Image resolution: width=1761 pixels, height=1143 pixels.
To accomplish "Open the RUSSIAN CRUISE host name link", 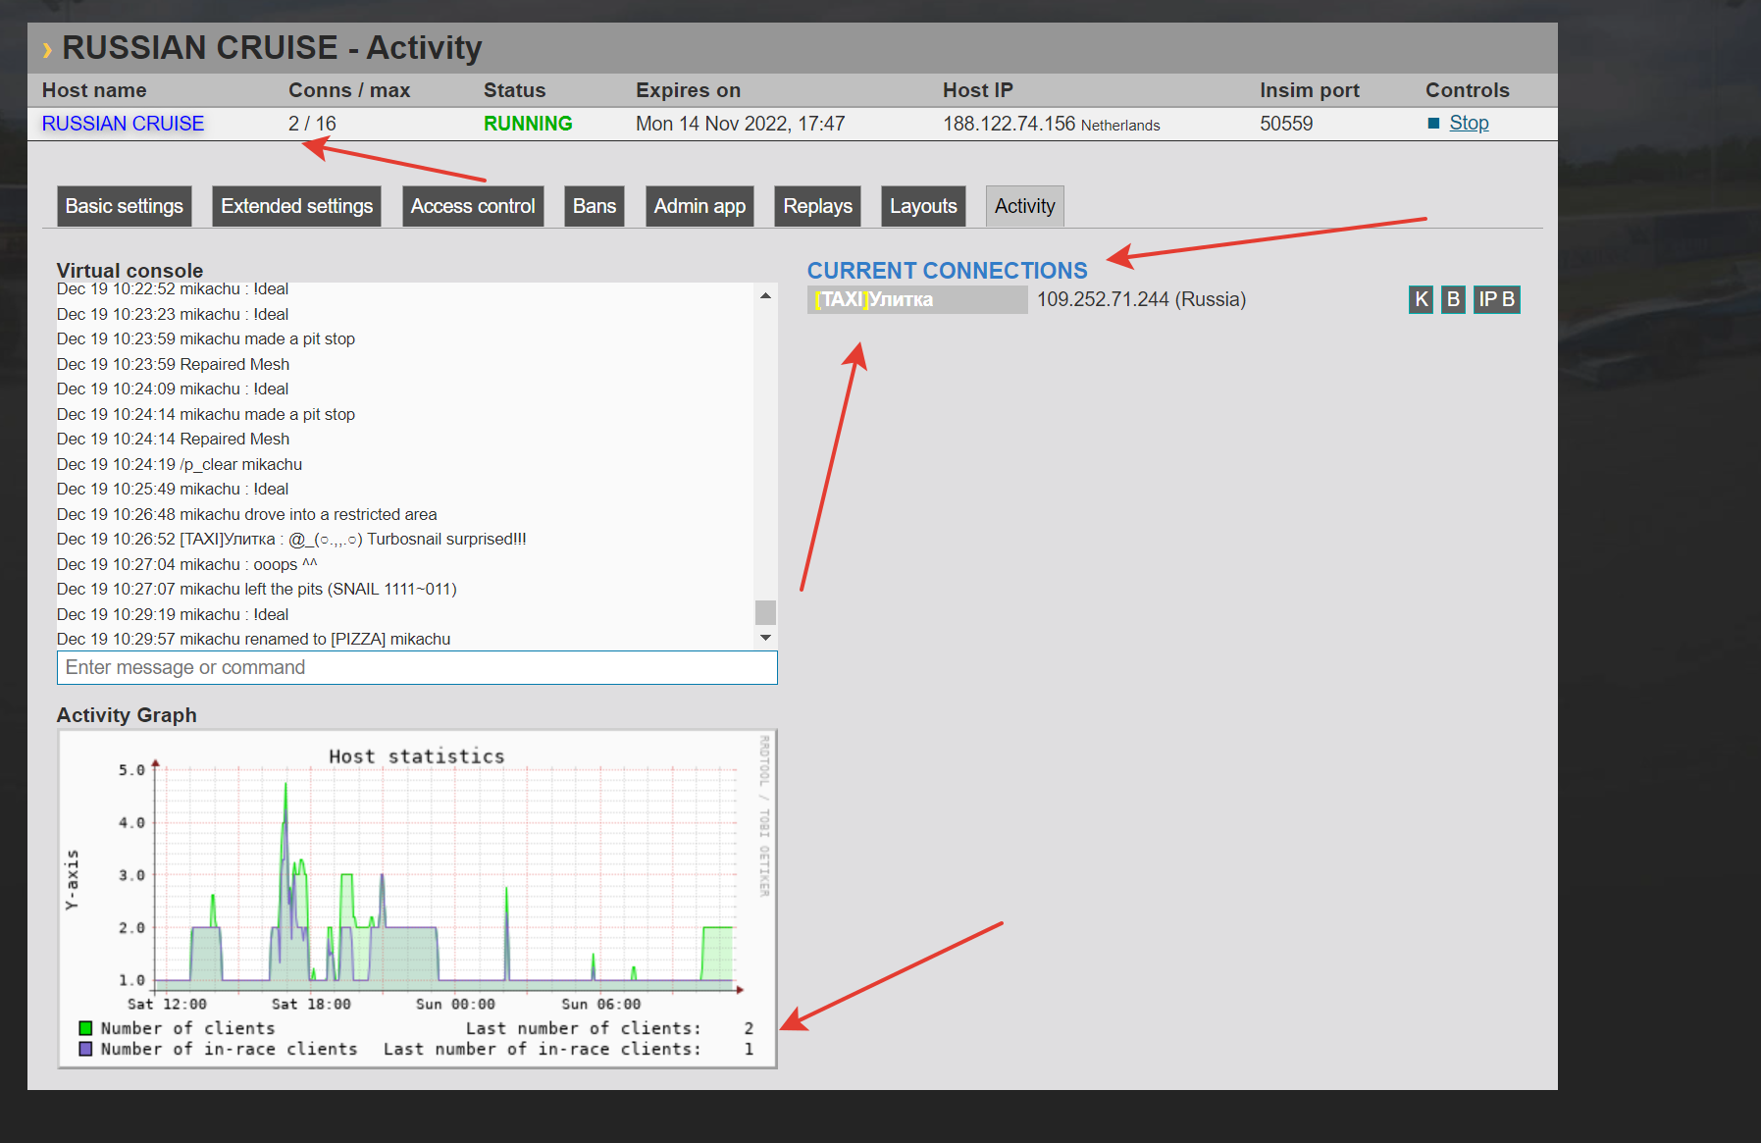I will (x=123, y=124).
